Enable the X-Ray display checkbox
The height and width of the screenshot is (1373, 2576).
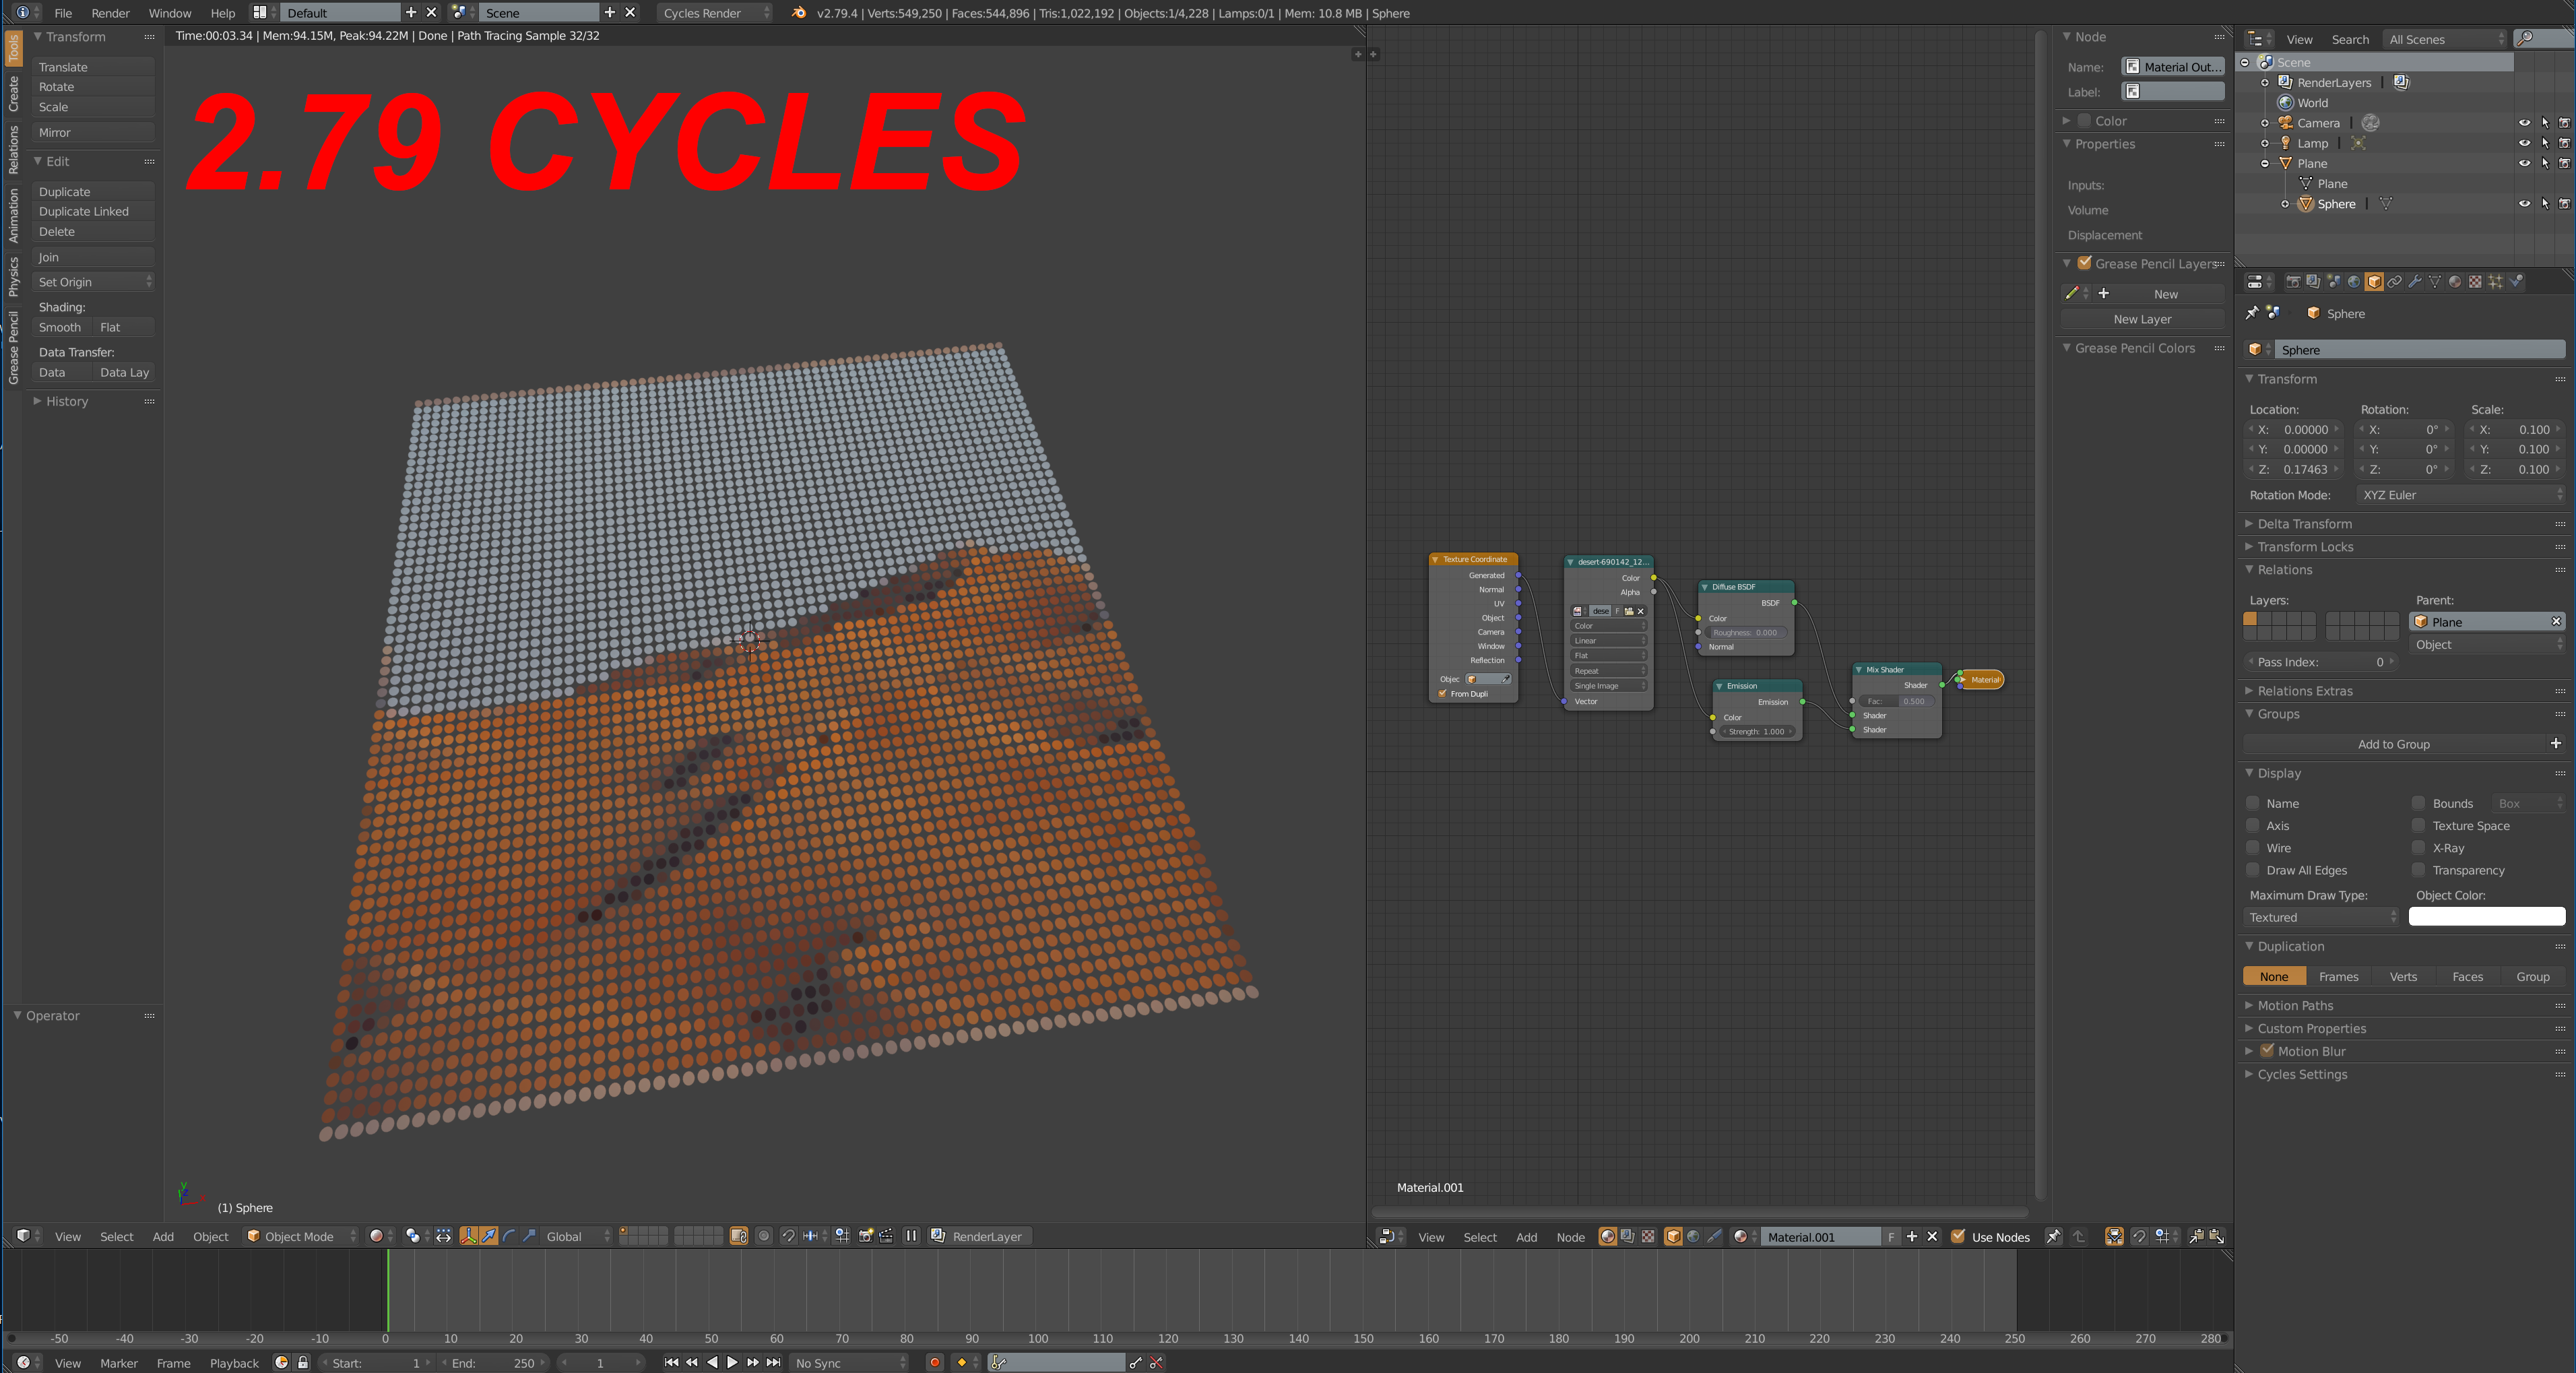(x=2419, y=848)
